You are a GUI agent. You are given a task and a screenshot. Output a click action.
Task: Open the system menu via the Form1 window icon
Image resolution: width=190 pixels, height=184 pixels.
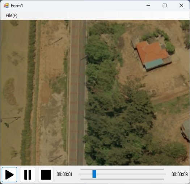[6, 5]
